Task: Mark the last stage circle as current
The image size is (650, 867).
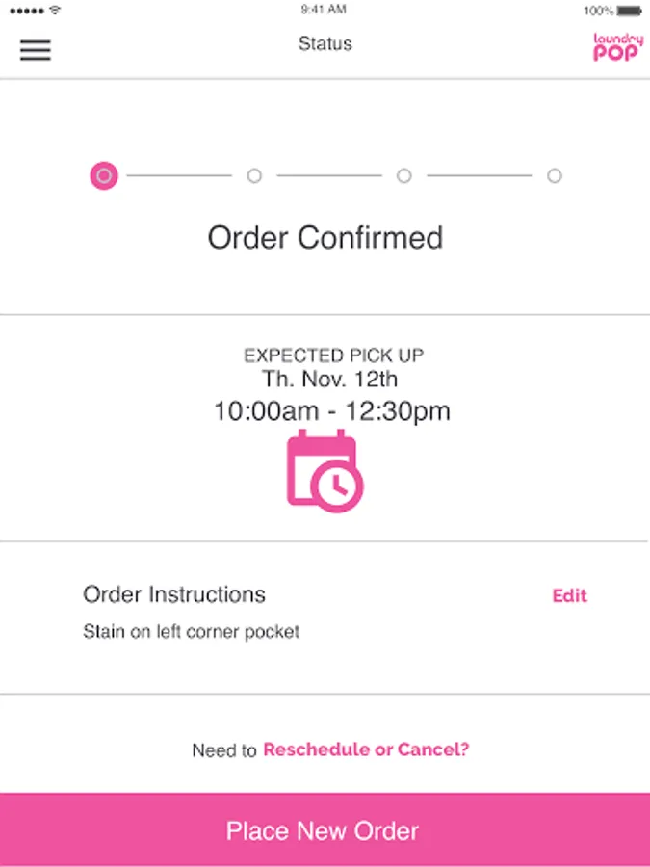Action: [555, 176]
